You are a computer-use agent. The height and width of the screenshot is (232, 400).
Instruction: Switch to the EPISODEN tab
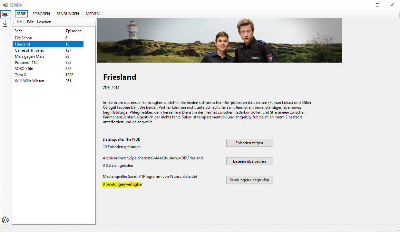pyautogui.click(x=41, y=14)
